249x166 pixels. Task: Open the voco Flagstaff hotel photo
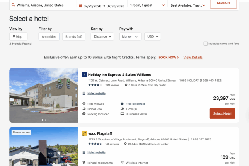tap(44, 147)
